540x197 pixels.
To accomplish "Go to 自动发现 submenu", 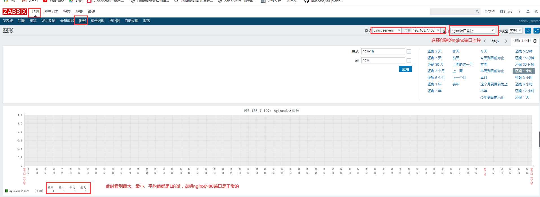I will pyautogui.click(x=131, y=21).
